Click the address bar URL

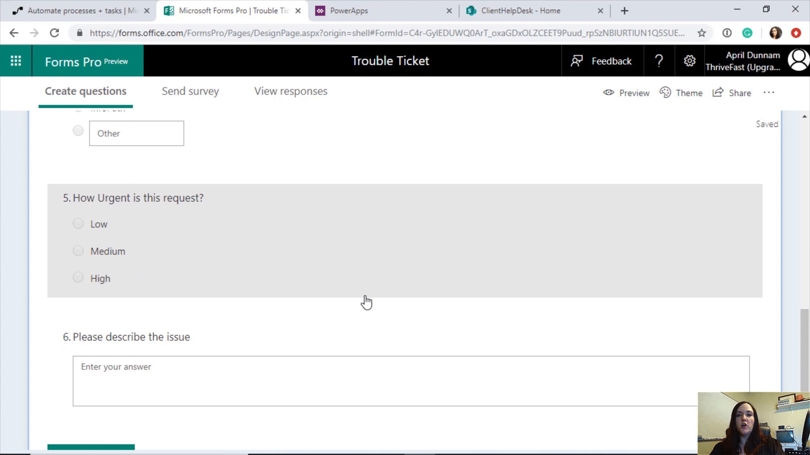click(x=387, y=33)
